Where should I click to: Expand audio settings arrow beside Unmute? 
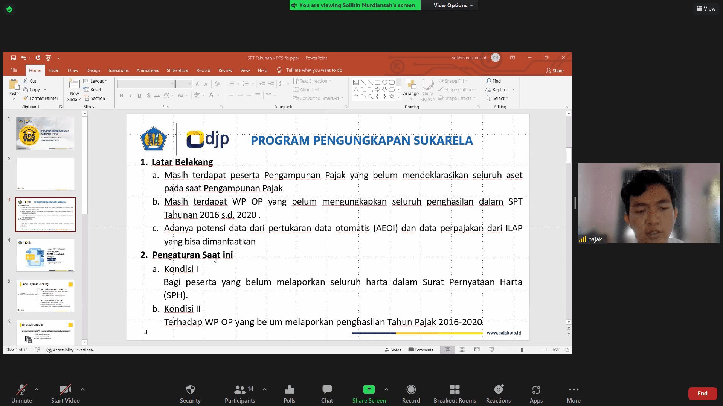[x=37, y=389]
